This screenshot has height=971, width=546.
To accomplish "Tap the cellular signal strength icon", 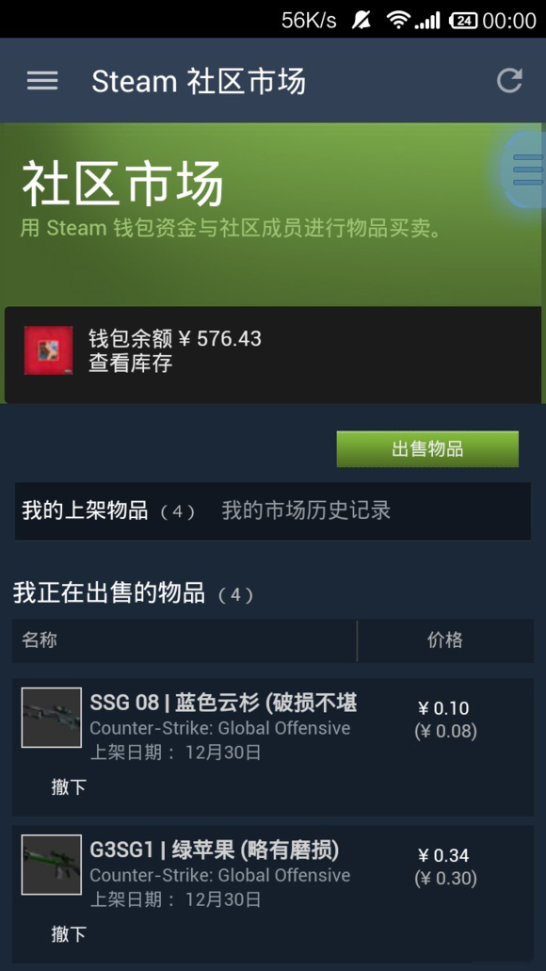I will click(x=427, y=21).
